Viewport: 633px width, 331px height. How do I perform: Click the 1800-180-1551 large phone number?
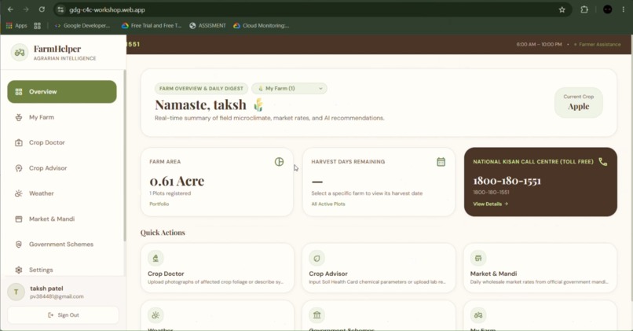(507, 181)
